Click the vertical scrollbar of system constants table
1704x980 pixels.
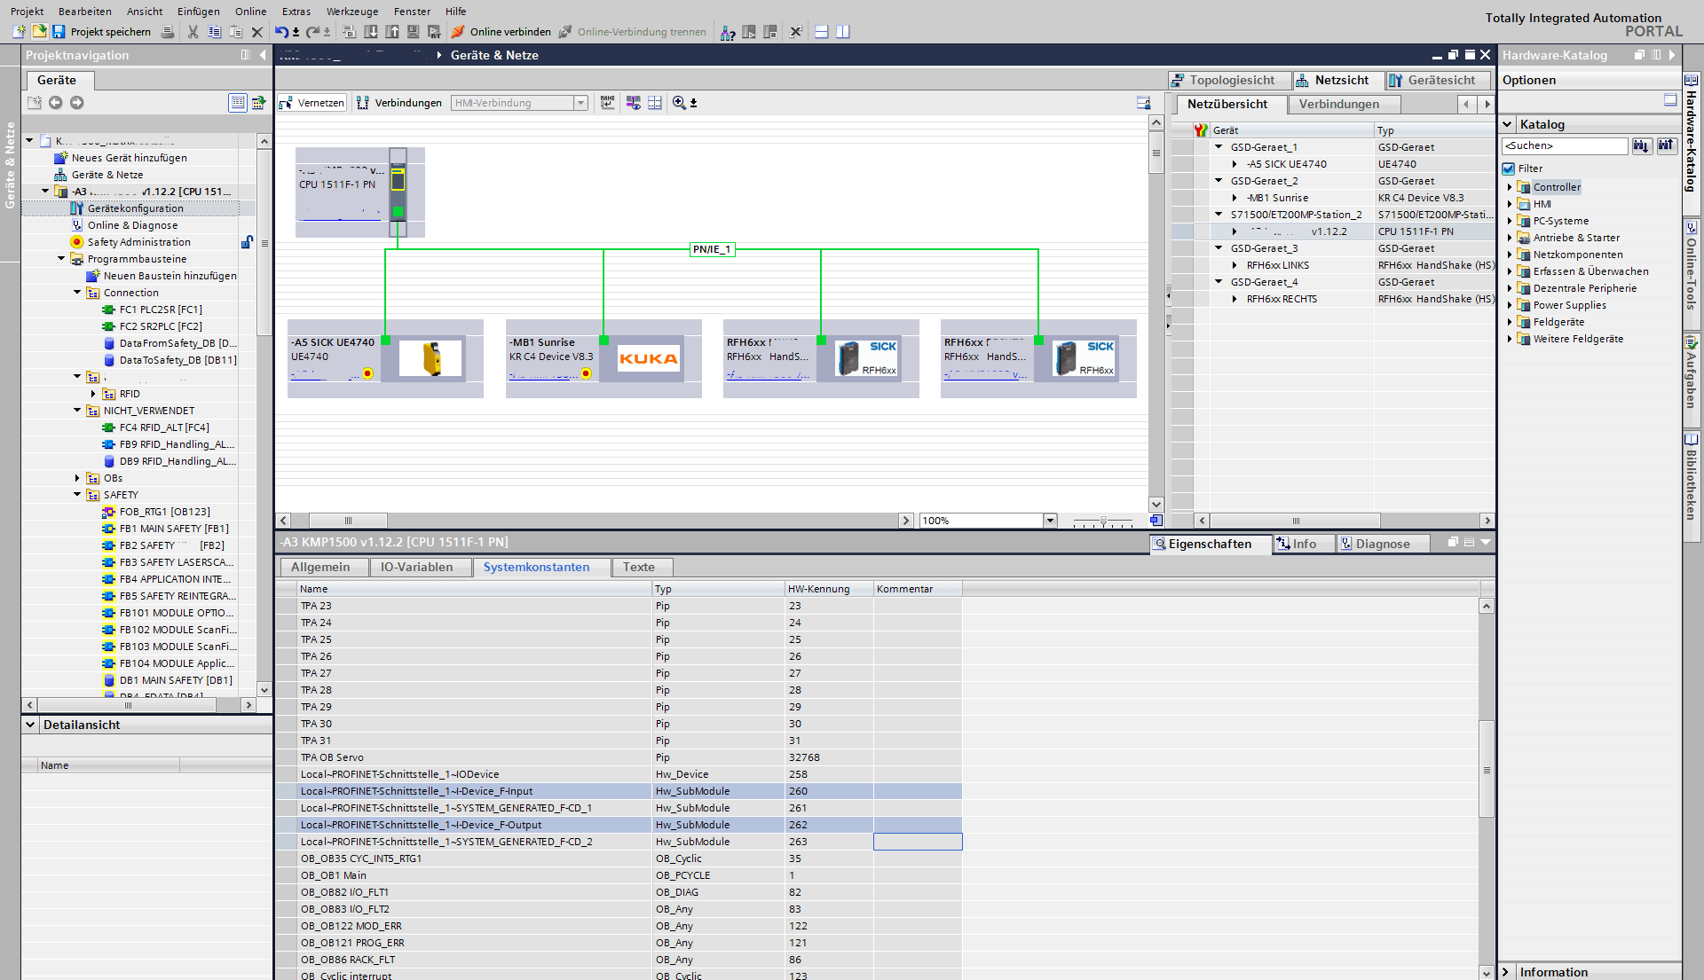[x=1487, y=769]
